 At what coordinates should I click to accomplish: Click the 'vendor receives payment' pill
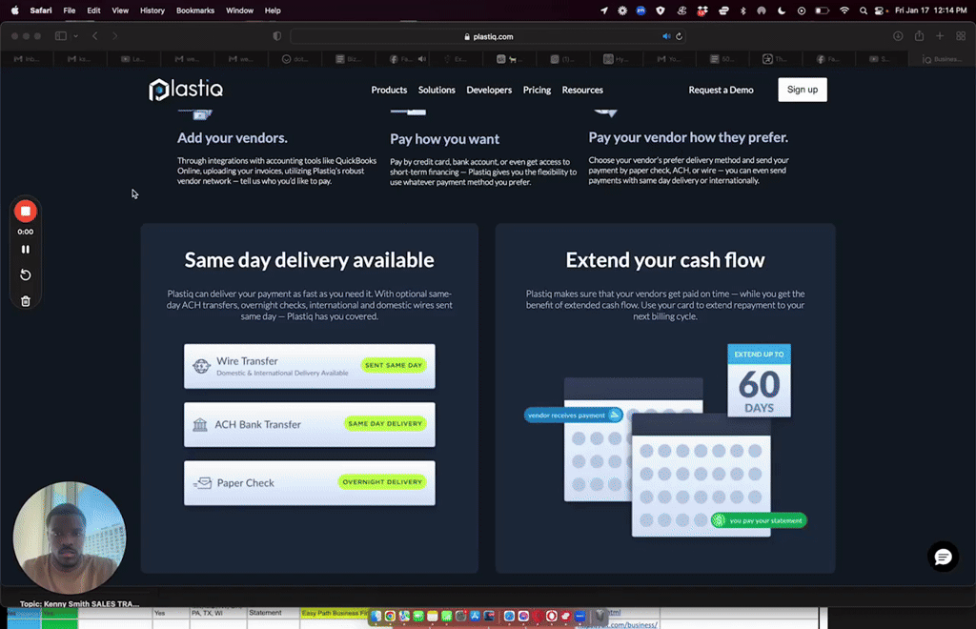click(573, 415)
